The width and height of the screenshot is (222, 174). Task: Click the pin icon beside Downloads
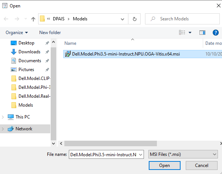tap(47, 52)
